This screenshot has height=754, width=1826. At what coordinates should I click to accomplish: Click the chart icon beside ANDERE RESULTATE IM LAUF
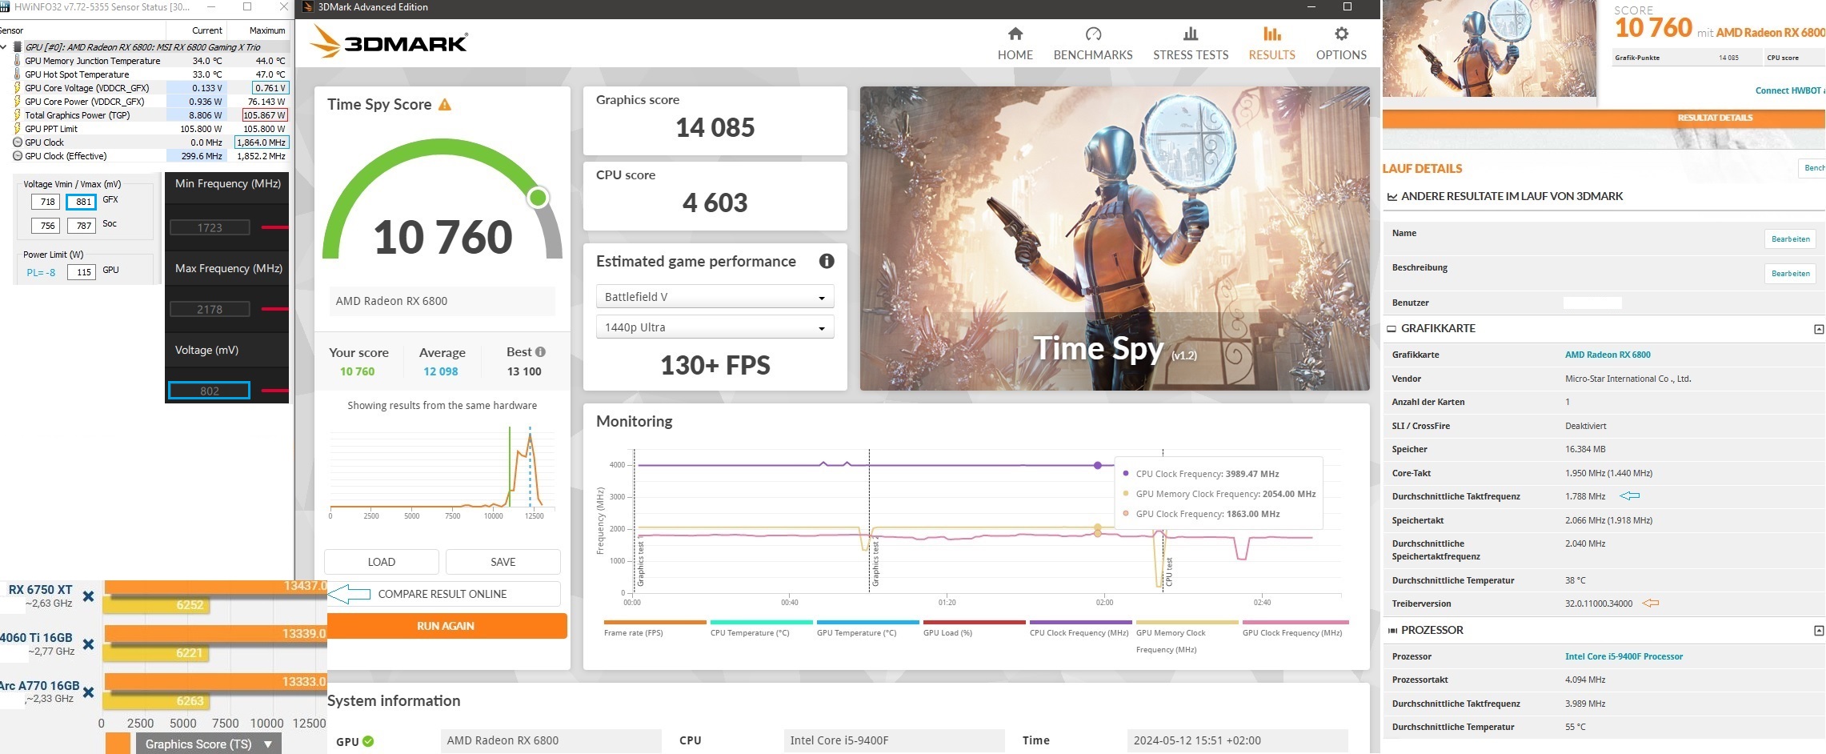click(1392, 197)
